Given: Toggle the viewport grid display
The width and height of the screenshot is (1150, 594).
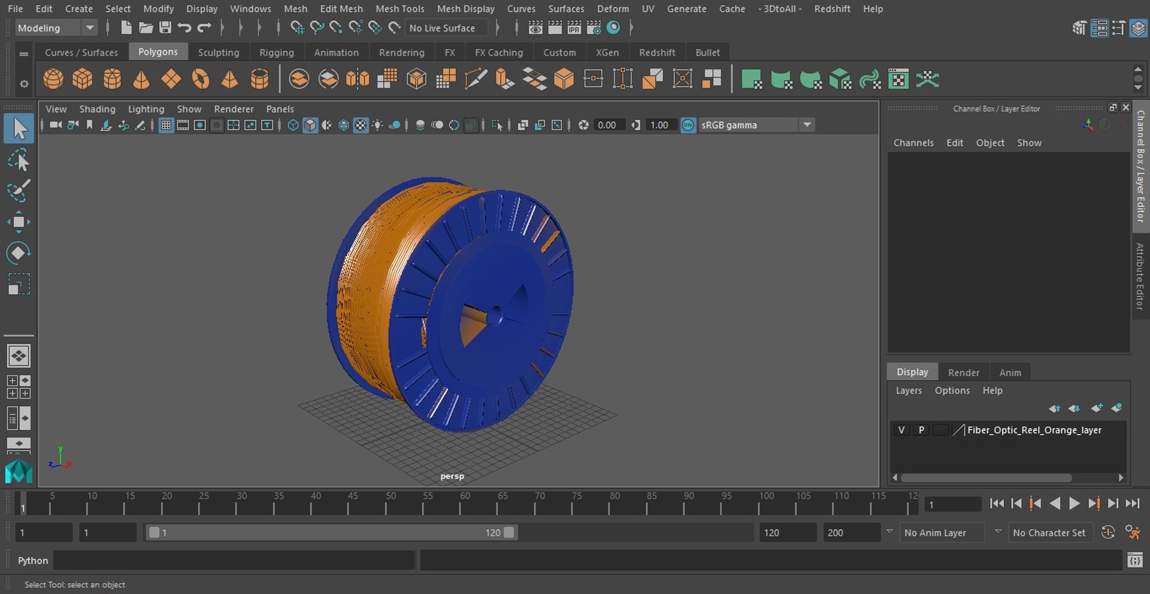Looking at the screenshot, I should 166,125.
